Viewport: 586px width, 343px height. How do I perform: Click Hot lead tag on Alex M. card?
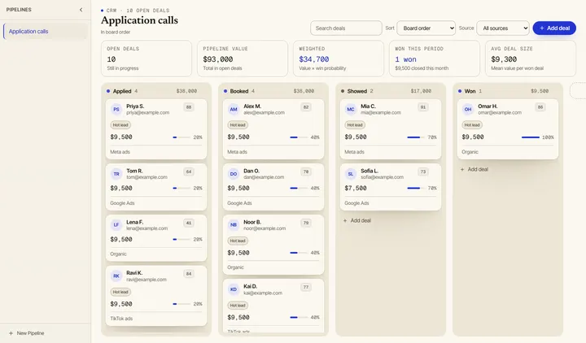[238, 125]
